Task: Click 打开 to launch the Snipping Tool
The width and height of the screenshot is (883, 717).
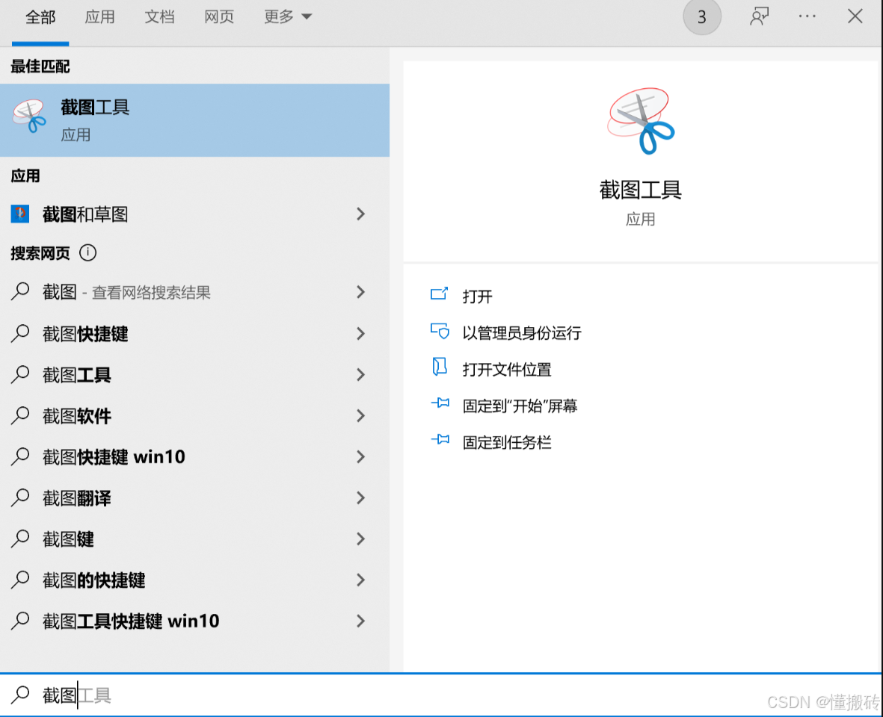Action: click(477, 297)
